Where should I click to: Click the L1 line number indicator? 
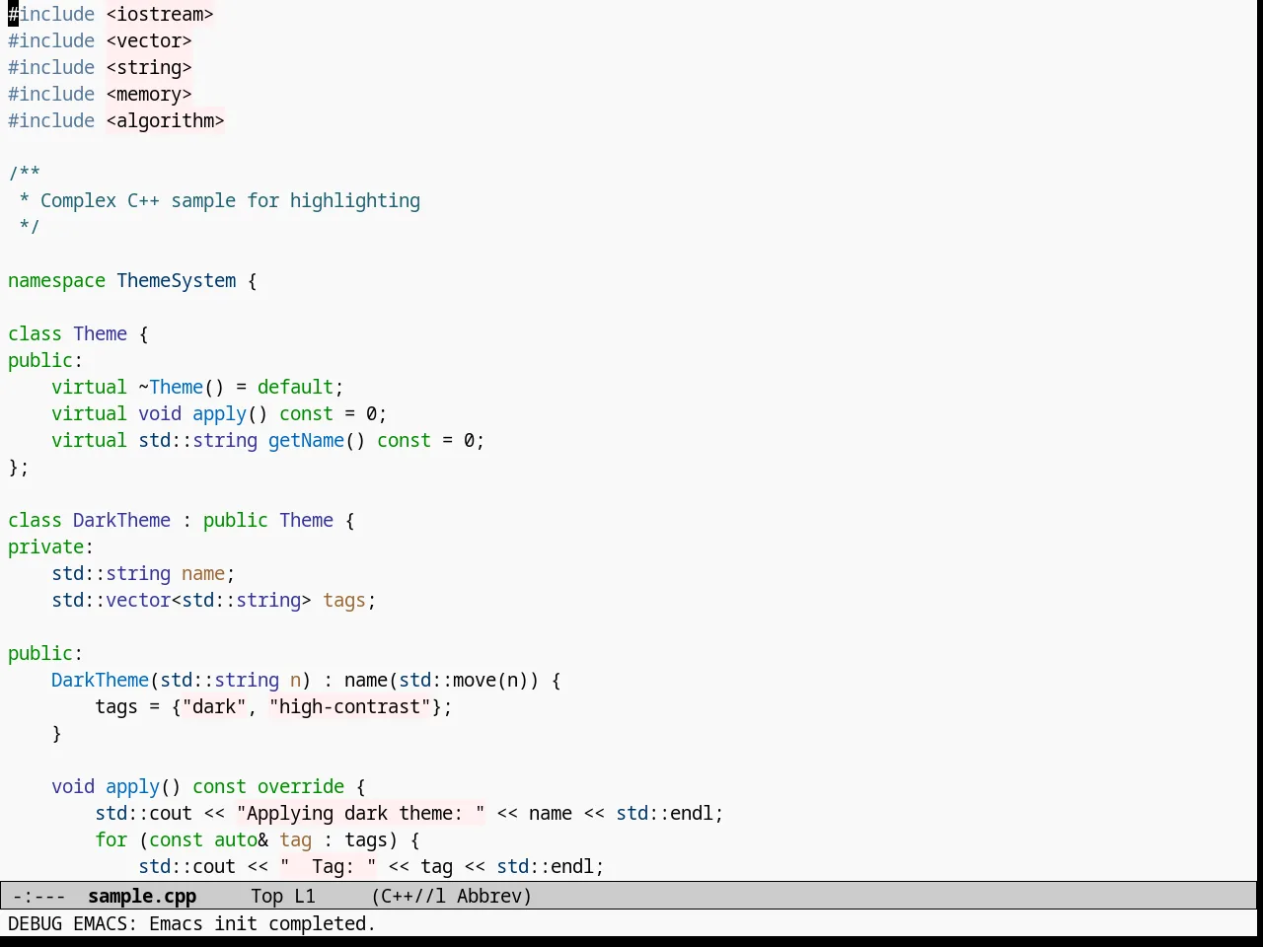tap(305, 896)
